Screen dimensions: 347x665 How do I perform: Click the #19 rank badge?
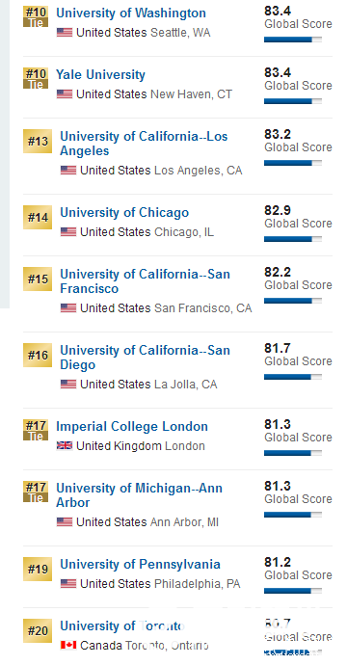38,570
